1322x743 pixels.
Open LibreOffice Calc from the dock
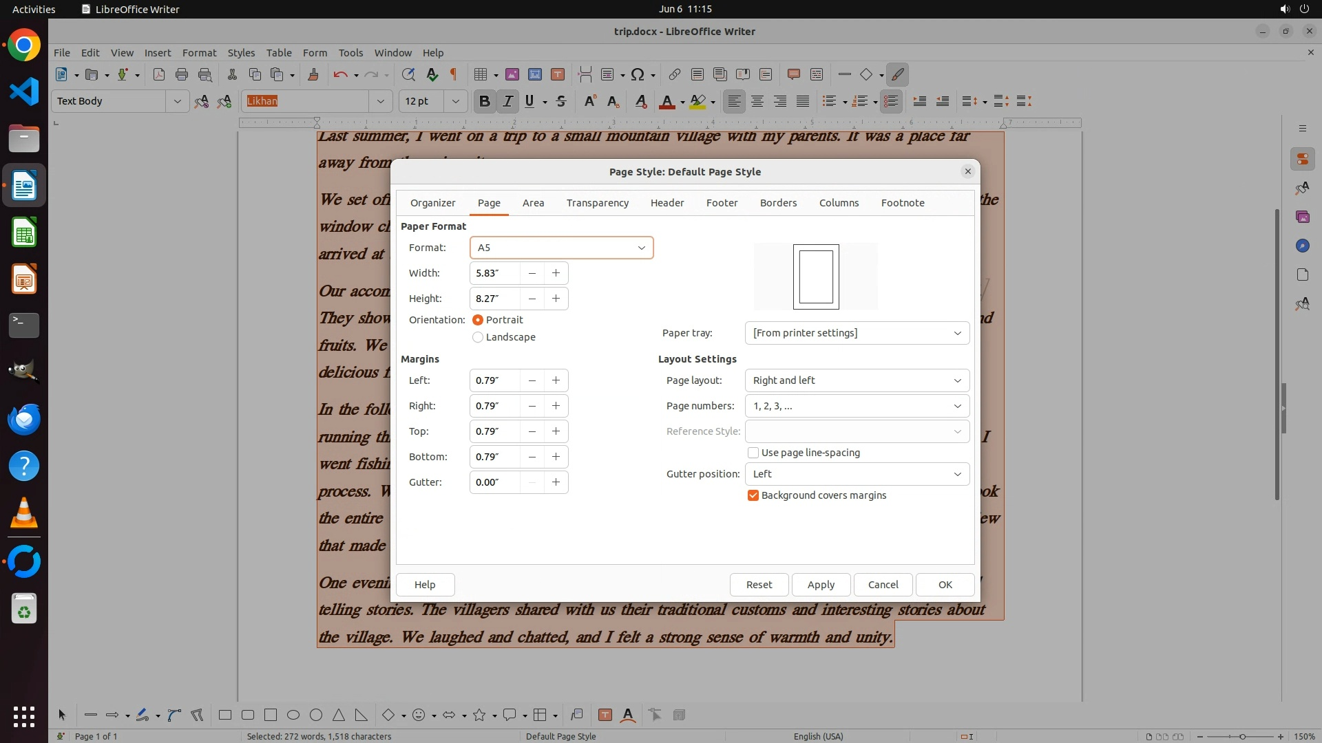coord(24,233)
